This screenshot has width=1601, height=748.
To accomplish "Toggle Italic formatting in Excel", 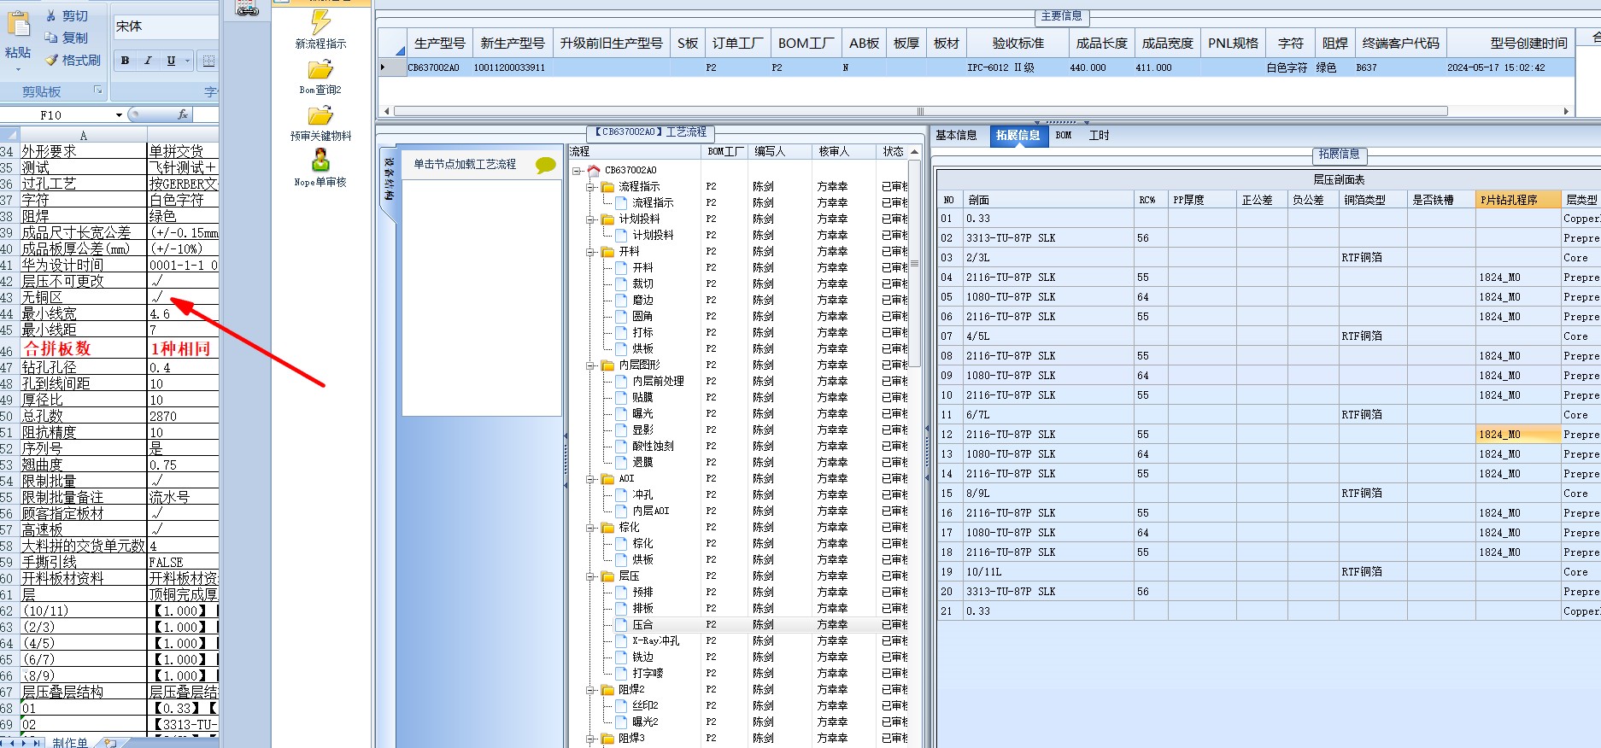I will tap(148, 61).
